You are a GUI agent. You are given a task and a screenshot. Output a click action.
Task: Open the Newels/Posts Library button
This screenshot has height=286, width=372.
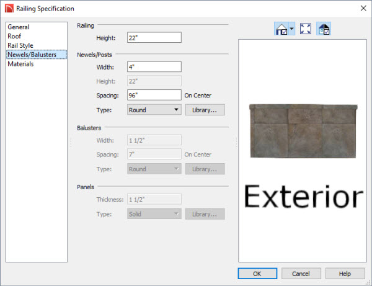tap(205, 110)
